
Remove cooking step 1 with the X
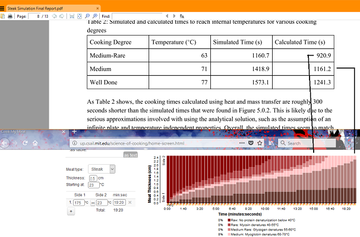pos(130,203)
